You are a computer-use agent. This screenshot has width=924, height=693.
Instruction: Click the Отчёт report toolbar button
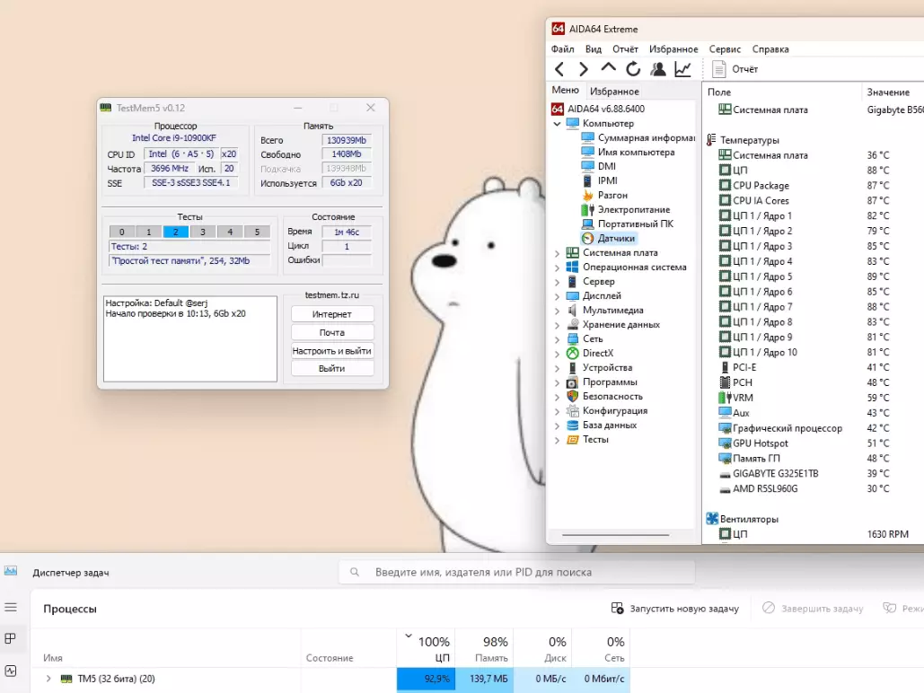735,69
